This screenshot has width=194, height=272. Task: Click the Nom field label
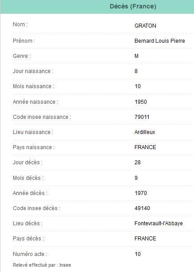20,24
